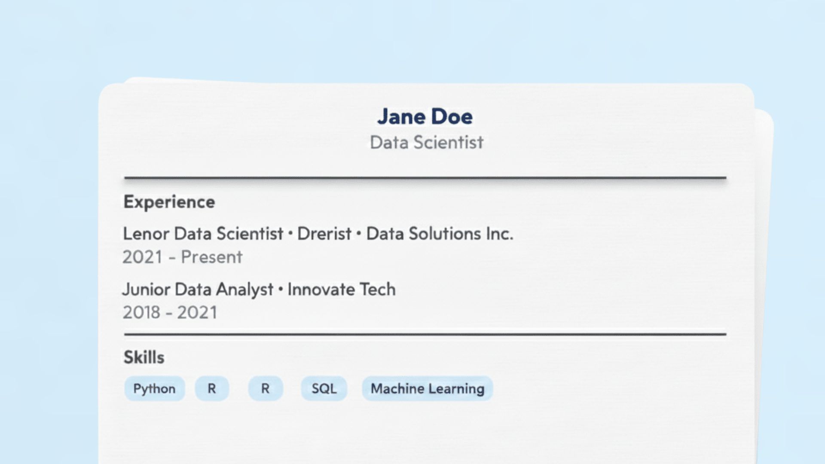The width and height of the screenshot is (825, 464).
Task: Click the Drerist text in first job
Action: [324, 234]
